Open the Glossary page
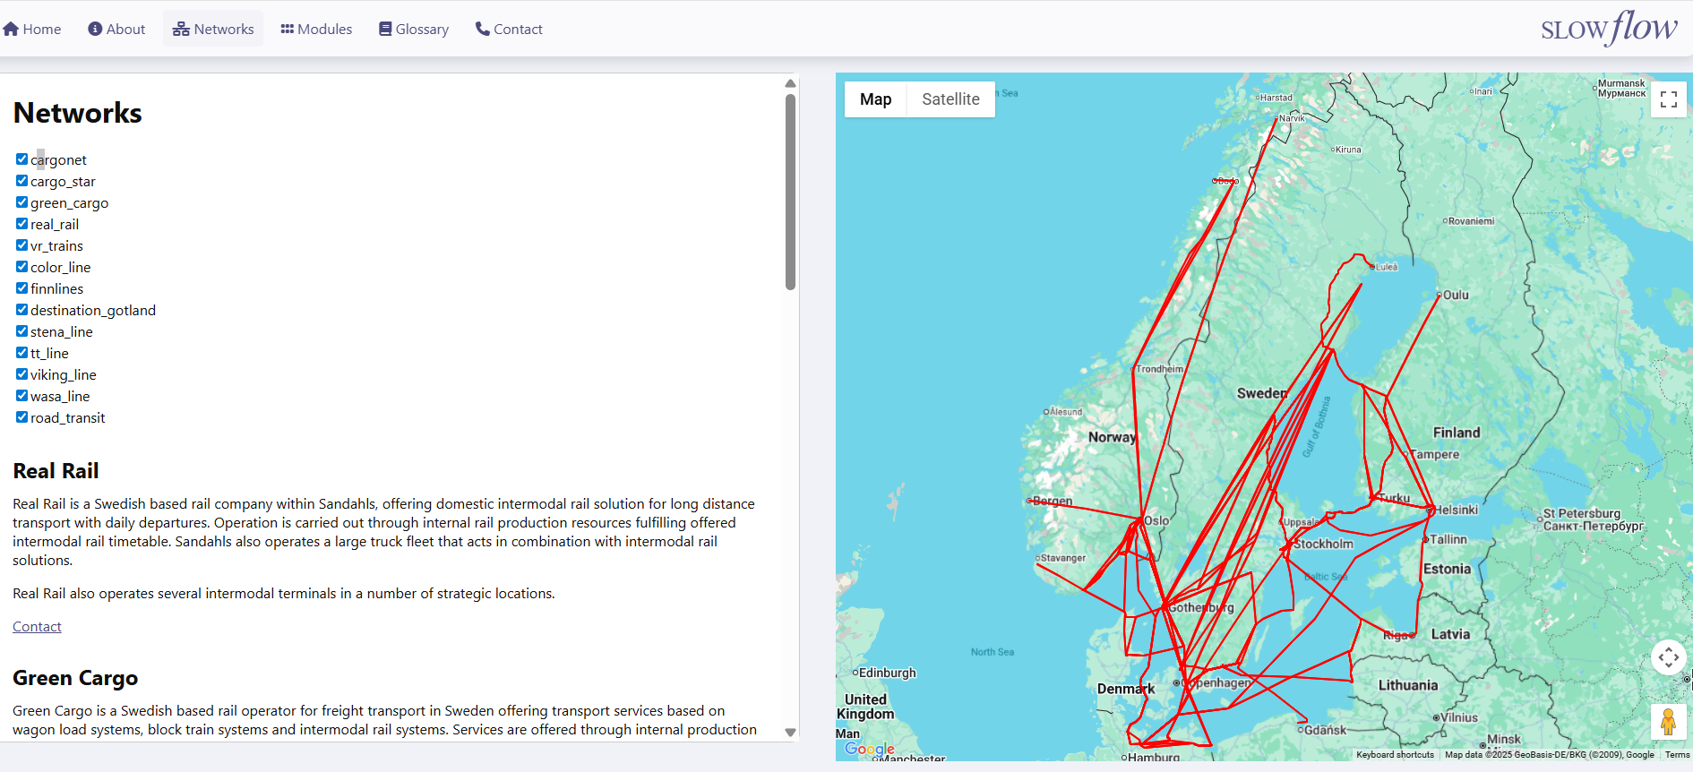1693x772 pixels. click(414, 29)
